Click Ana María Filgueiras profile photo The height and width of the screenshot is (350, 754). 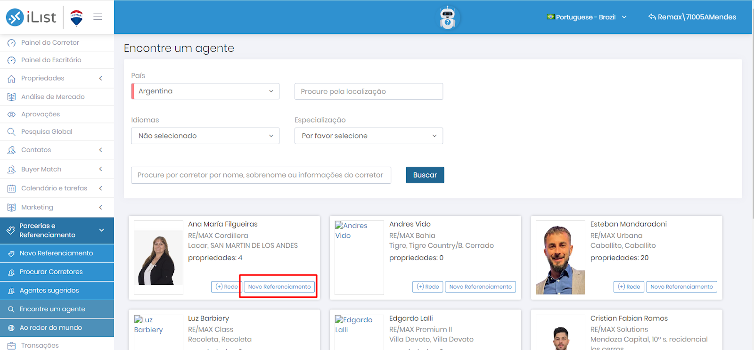pos(159,258)
